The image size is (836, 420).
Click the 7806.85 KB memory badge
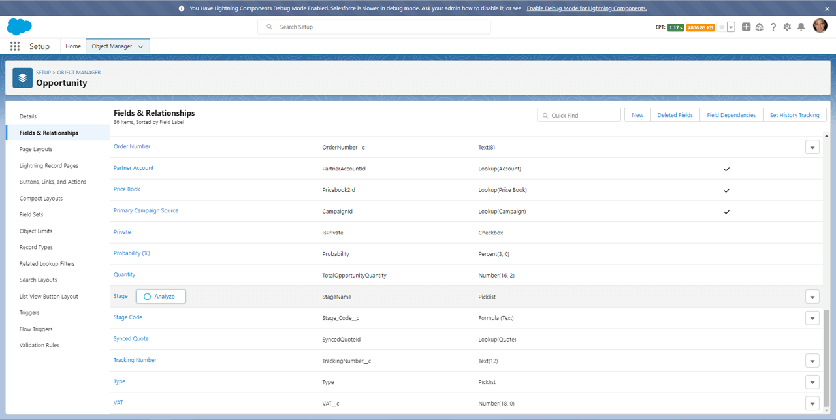(700, 27)
